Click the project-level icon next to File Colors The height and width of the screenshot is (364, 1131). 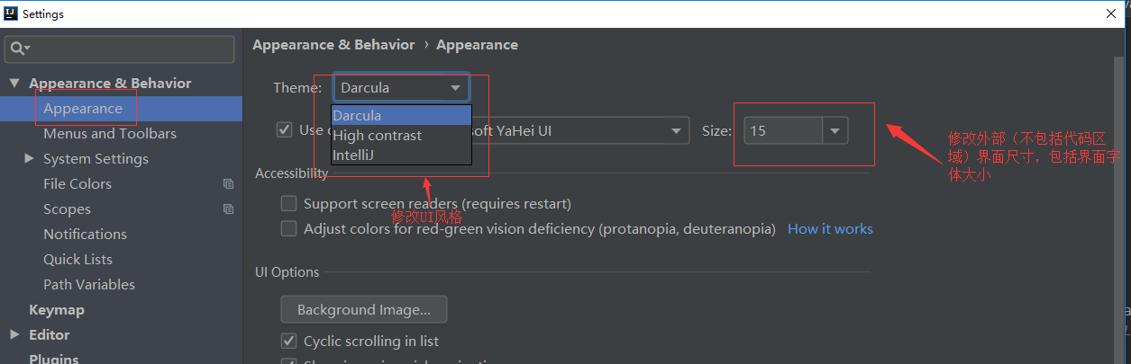(x=228, y=184)
